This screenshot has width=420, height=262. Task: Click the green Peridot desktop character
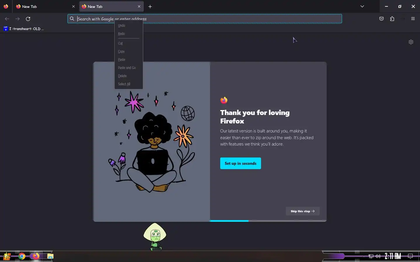pyautogui.click(x=155, y=236)
